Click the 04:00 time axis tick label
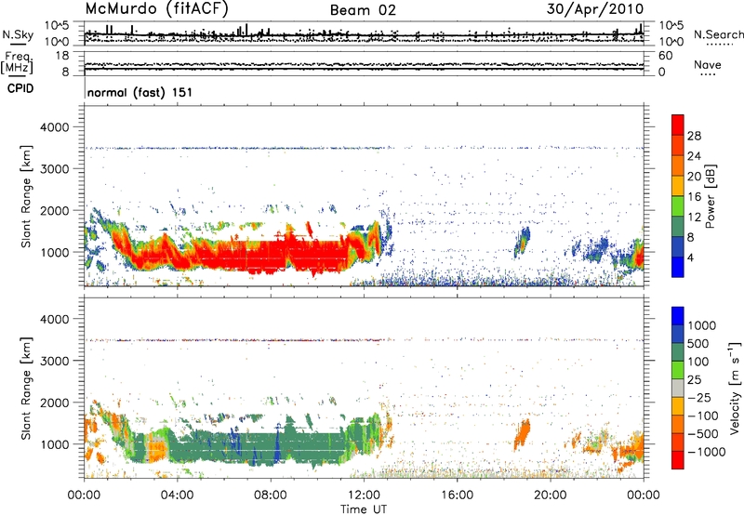This screenshot has height=515, width=744. tap(177, 495)
